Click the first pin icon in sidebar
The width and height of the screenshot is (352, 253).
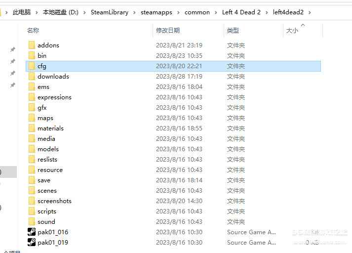pyautogui.click(x=13, y=49)
